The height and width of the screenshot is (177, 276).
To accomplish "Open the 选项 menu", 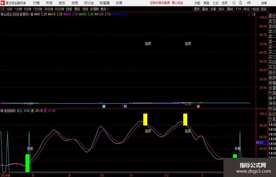I will pos(224,3).
